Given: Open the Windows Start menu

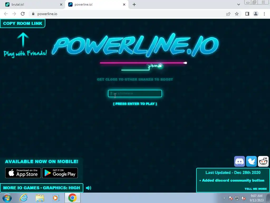Looking at the screenshot, I should pyautogui.click(x=7, y=198).
